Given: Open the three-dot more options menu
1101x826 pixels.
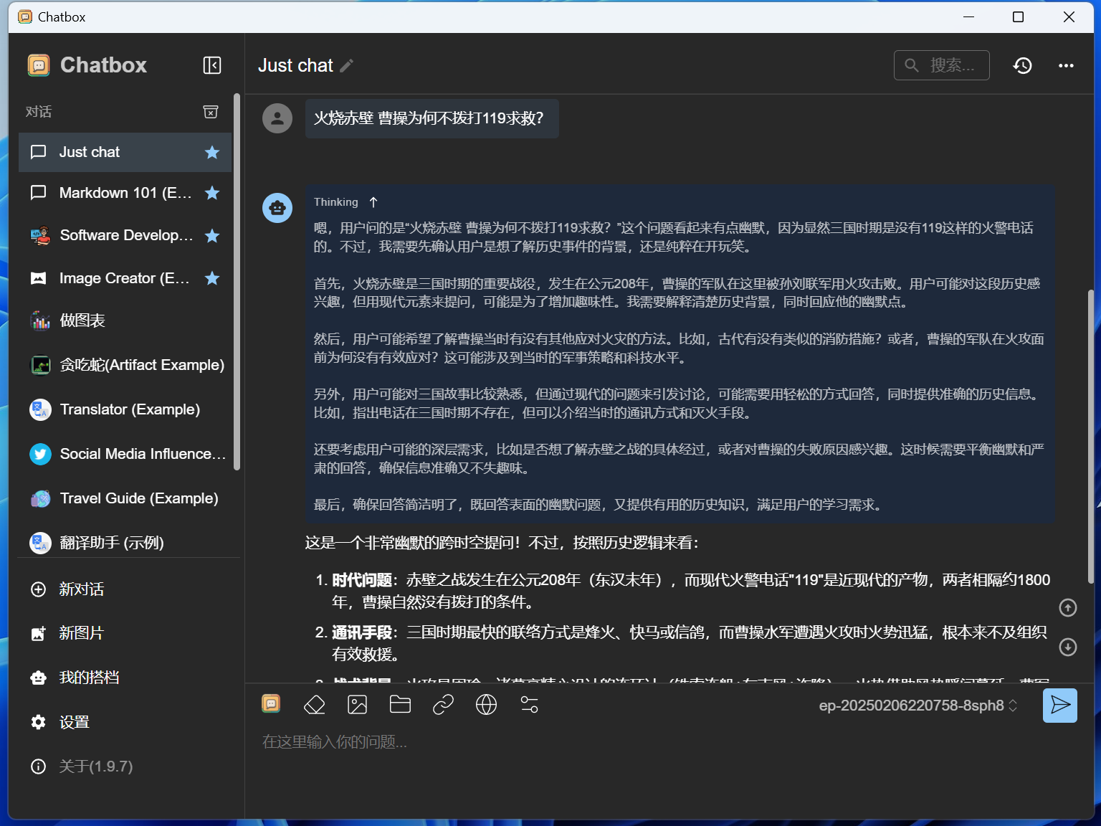Looking at the screenshot, I should point(1066,65).
